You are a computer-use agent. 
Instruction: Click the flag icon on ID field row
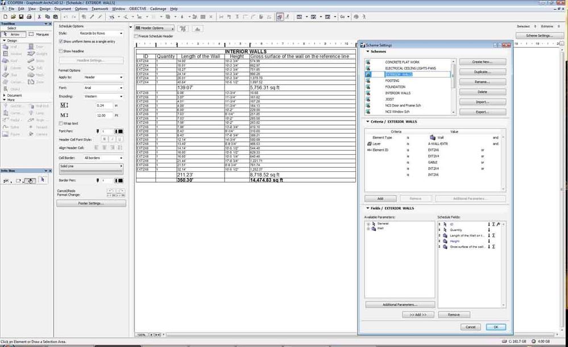coord(499,224)
